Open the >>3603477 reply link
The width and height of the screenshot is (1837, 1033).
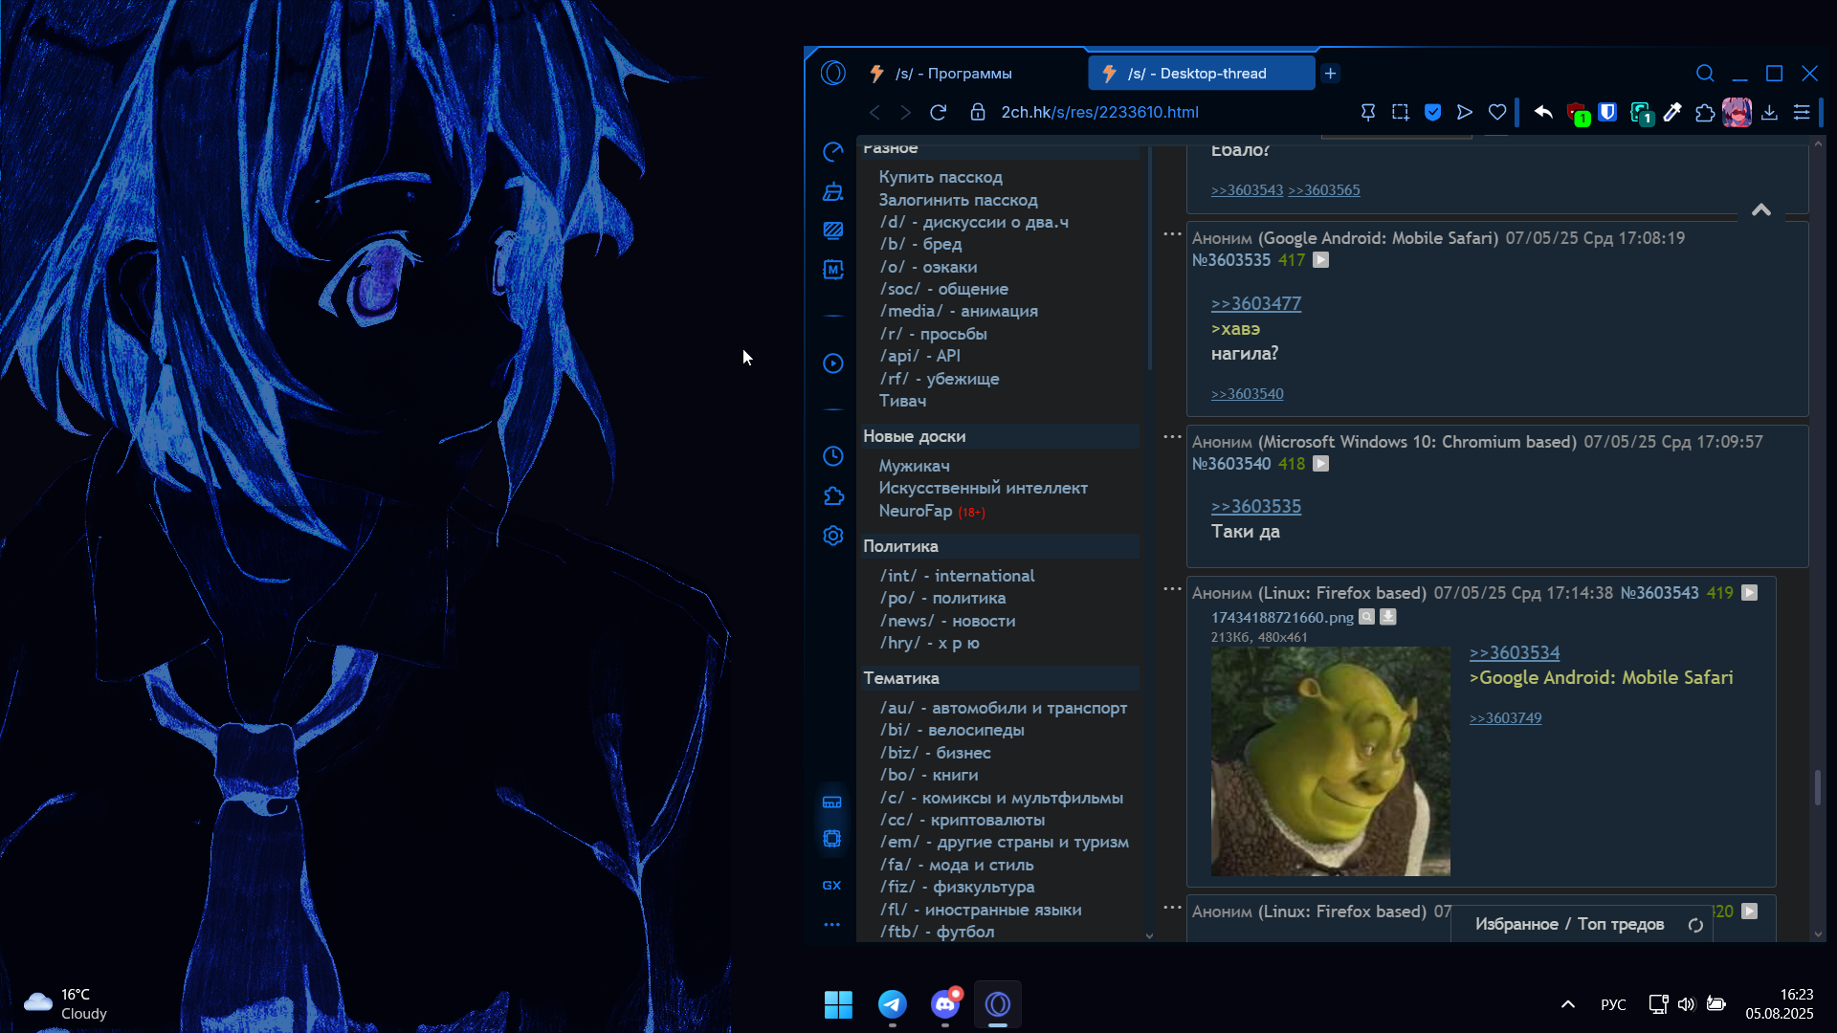pos(1255,303)
